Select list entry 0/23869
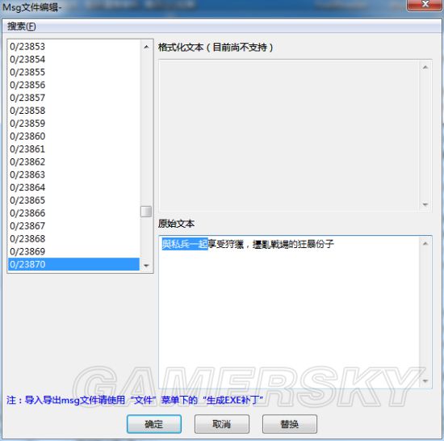444x441 pixels. tap(74, 251)
